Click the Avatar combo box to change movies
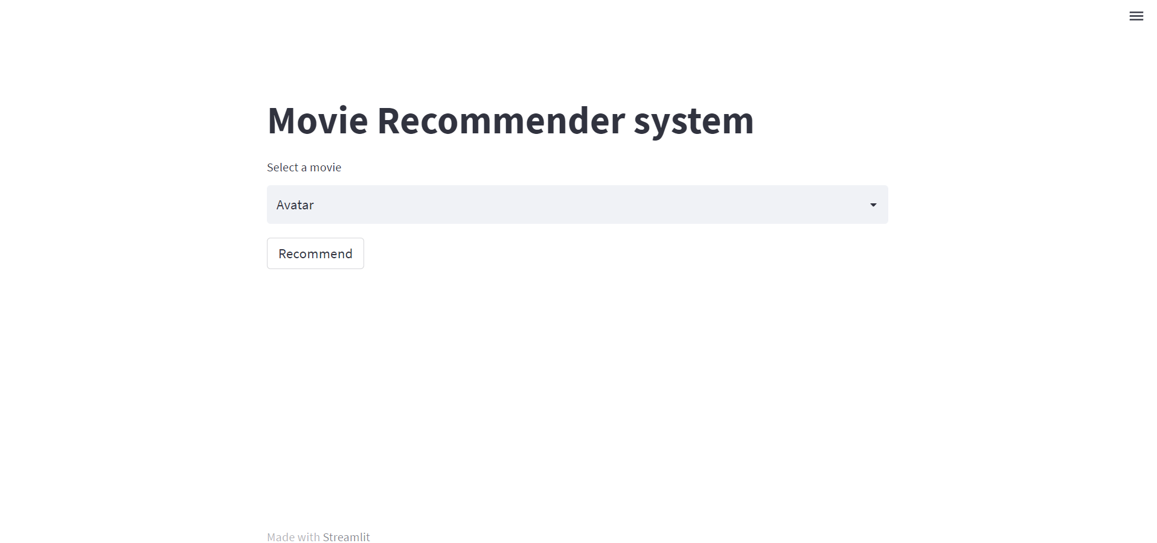1157x543 pixels. tap(577, 205)
